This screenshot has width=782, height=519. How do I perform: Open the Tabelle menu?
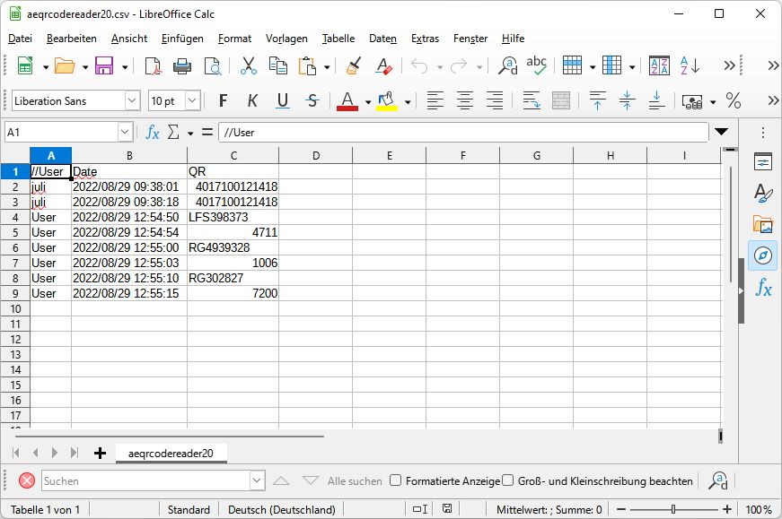pyautogui.click(x=338, y=39)
